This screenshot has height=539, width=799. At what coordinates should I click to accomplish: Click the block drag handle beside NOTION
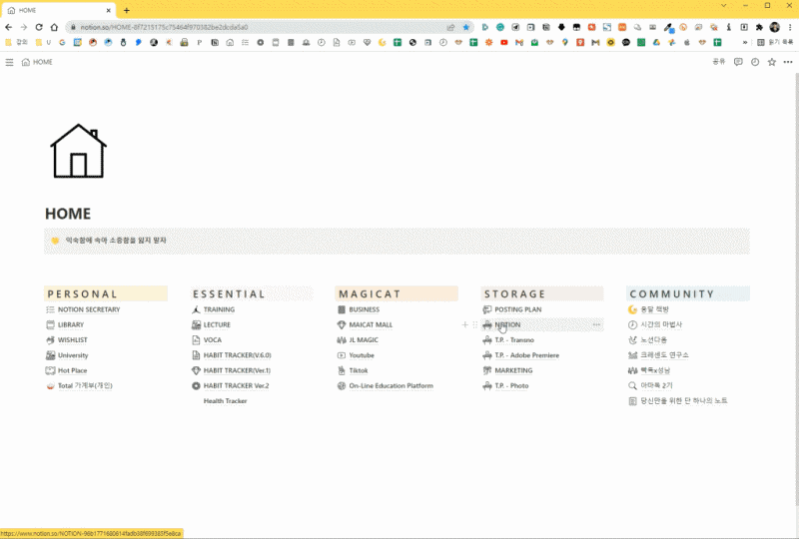coord(475,324)
